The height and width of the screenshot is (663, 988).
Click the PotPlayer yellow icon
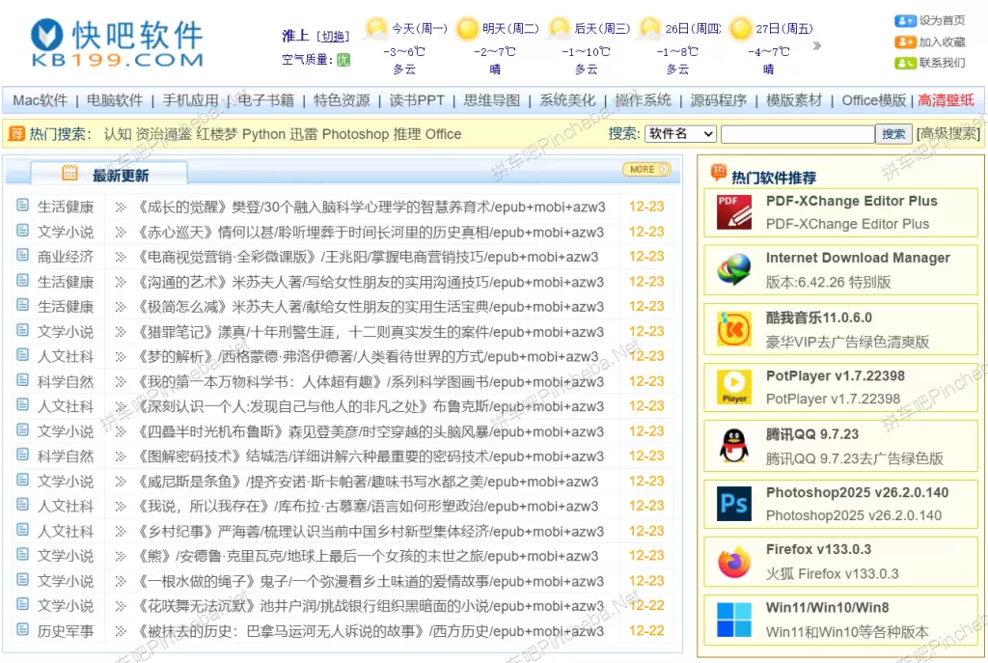[x=734, y=386]
